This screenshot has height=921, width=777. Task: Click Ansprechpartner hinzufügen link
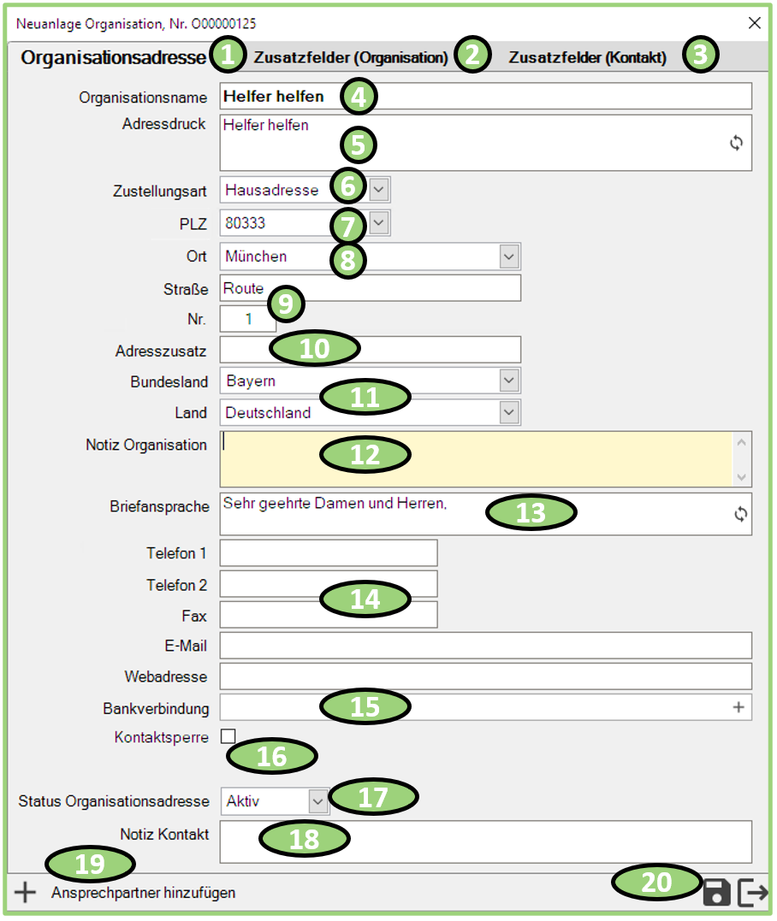pos(143,893)
